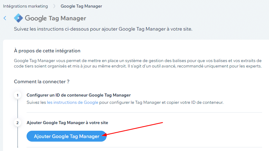Click the Google Tag Manager breadcrumb item
Screen dimensions: 269x151
click(x=81, y=6)
